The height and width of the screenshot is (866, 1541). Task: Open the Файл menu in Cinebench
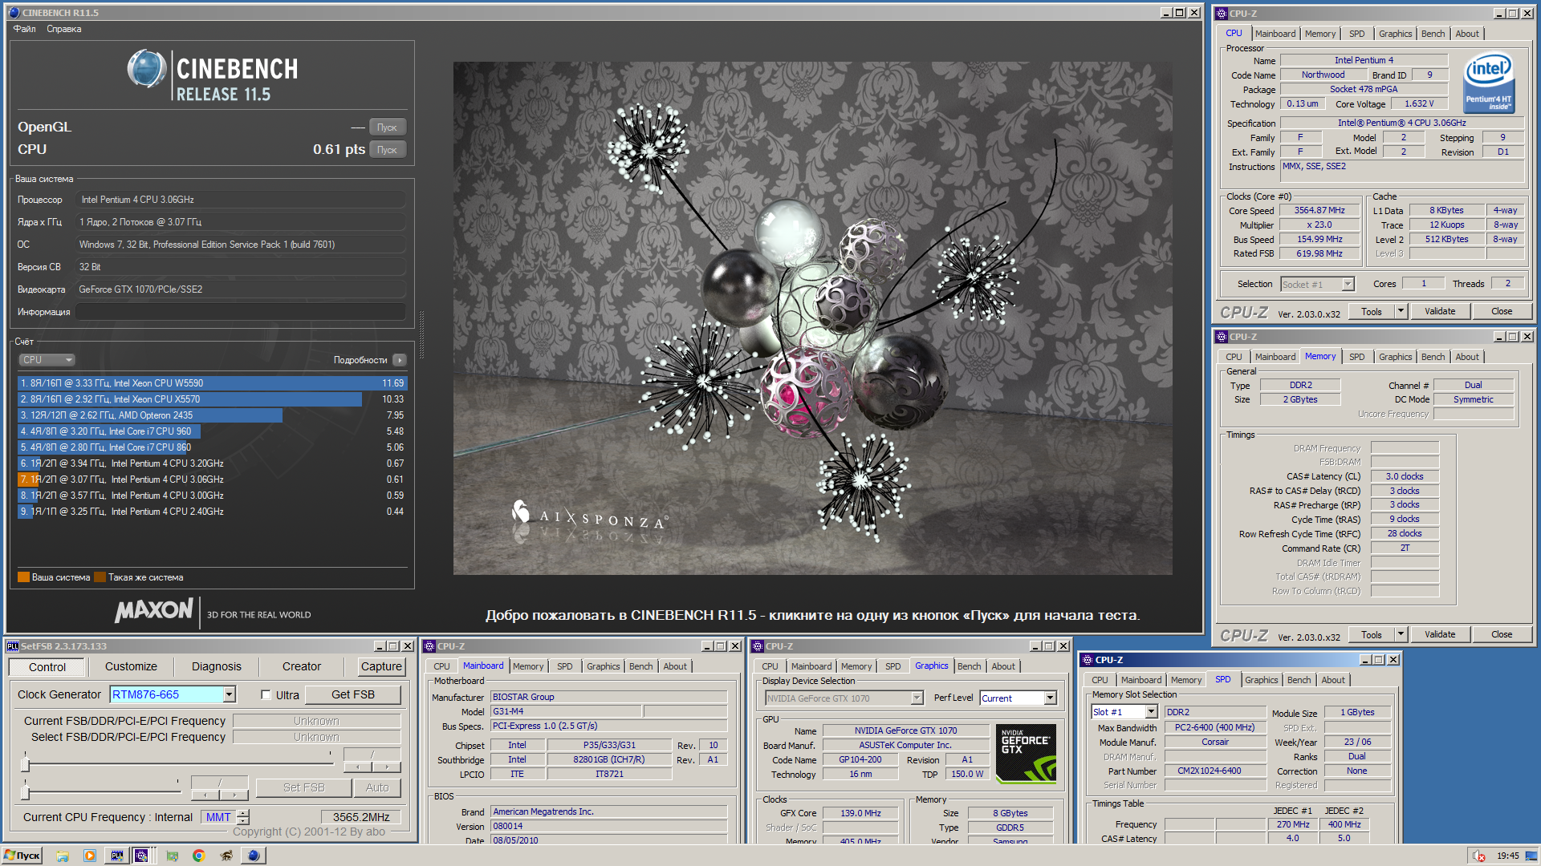click(x=24, y=29)
